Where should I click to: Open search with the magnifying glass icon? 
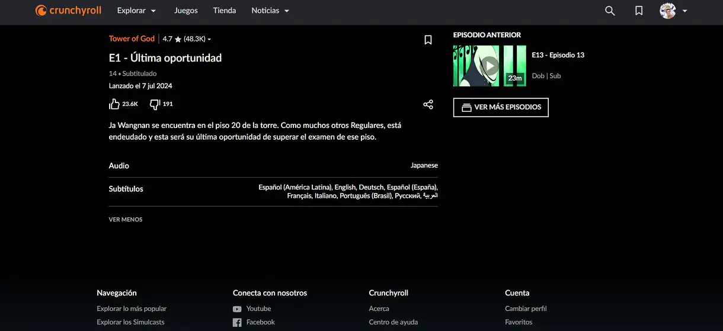tap(610, 11)
